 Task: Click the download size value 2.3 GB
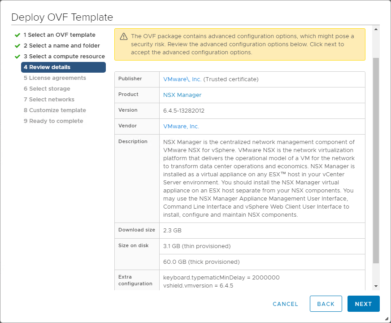click(172, 231)
